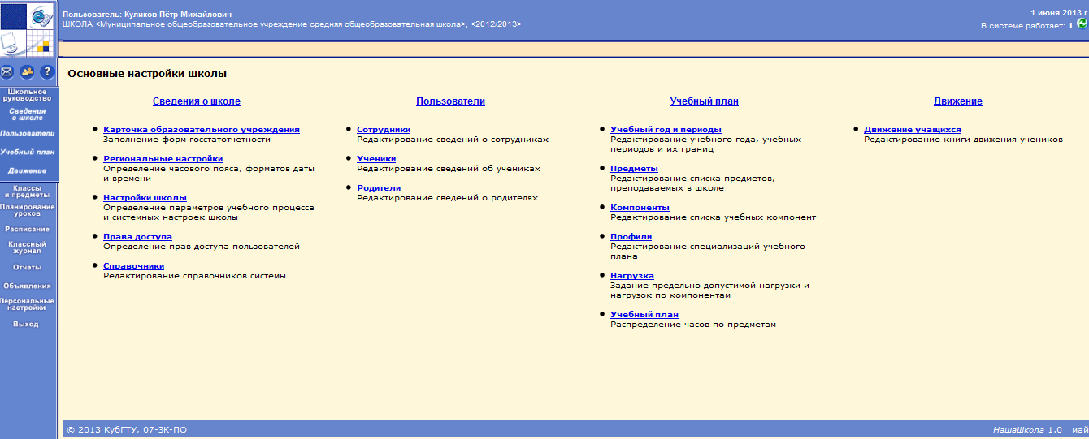Click the description Распределение часов по предметам
1089x439 pixels.
click(x=693, y=324)
